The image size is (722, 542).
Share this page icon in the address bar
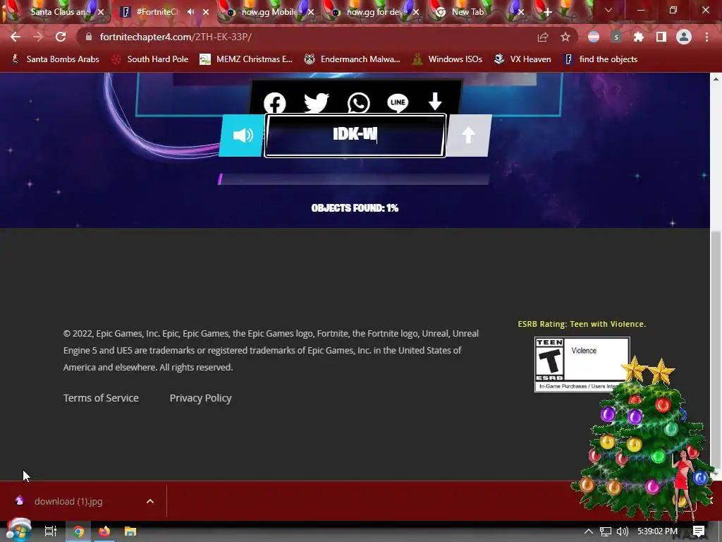543,37
